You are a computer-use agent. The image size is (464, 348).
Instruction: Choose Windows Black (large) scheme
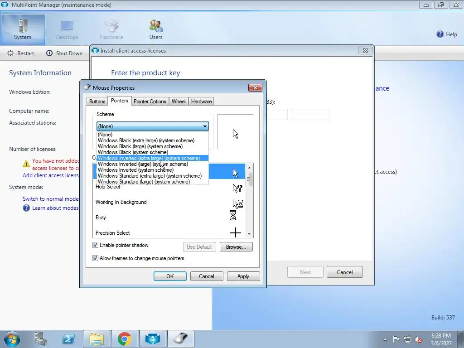pos(152,146)
